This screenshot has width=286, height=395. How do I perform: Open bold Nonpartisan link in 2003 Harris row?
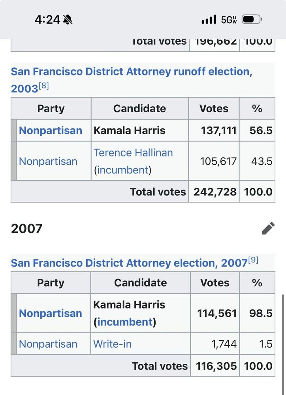point(51,130)
